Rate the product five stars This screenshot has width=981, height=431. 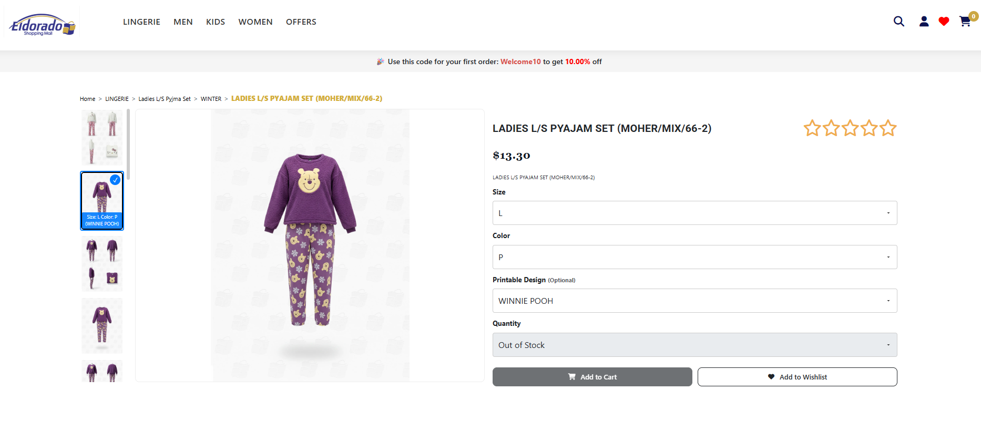coord(888,128)
